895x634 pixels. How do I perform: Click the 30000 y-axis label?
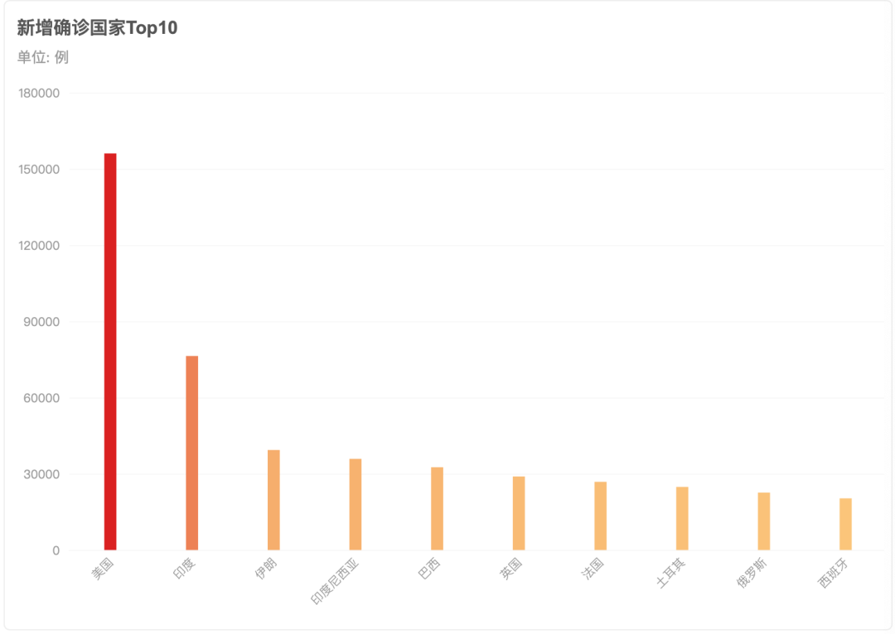[x=41, y=474]
